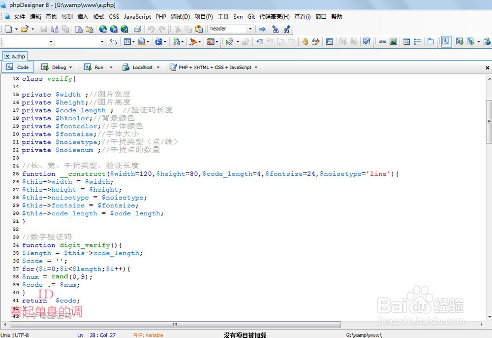492x338 pixels.
Task: Open the header combo box dropdown
Action: pyautogui.click(x=250, y=29)
